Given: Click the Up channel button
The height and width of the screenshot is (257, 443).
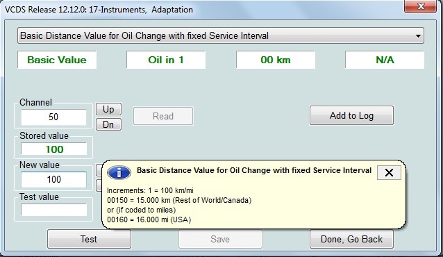Looking at the screenshot, I should click(108, 109).
